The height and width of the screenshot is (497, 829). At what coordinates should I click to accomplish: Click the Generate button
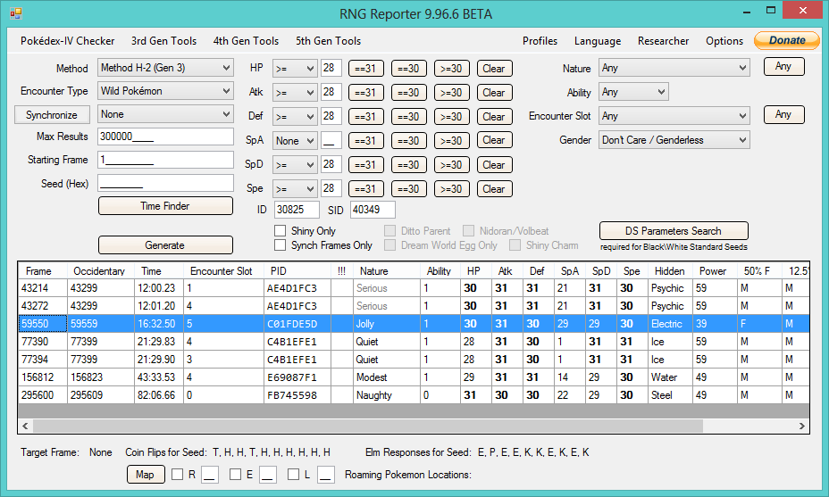click(165, 245)
